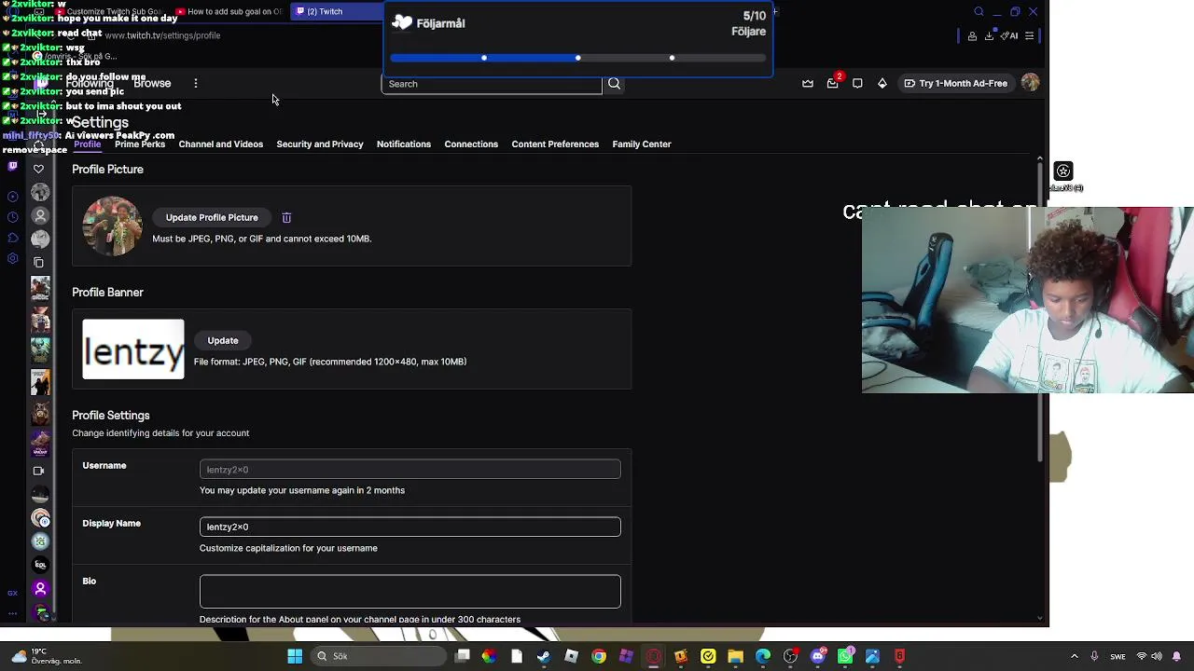
Task: Open the Windows Start menu
Action: point(295,656)
